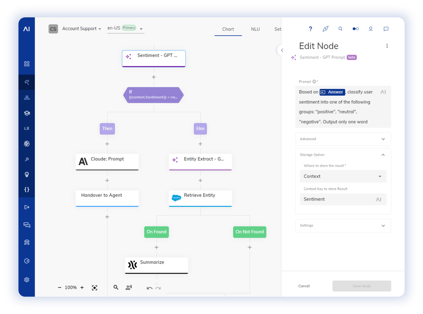This screenshot has height=314, width=423.
Task: Select the Chart tab
Action: coord(228,29)
